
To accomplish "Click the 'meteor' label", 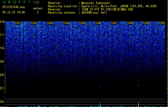I will 38,8.
